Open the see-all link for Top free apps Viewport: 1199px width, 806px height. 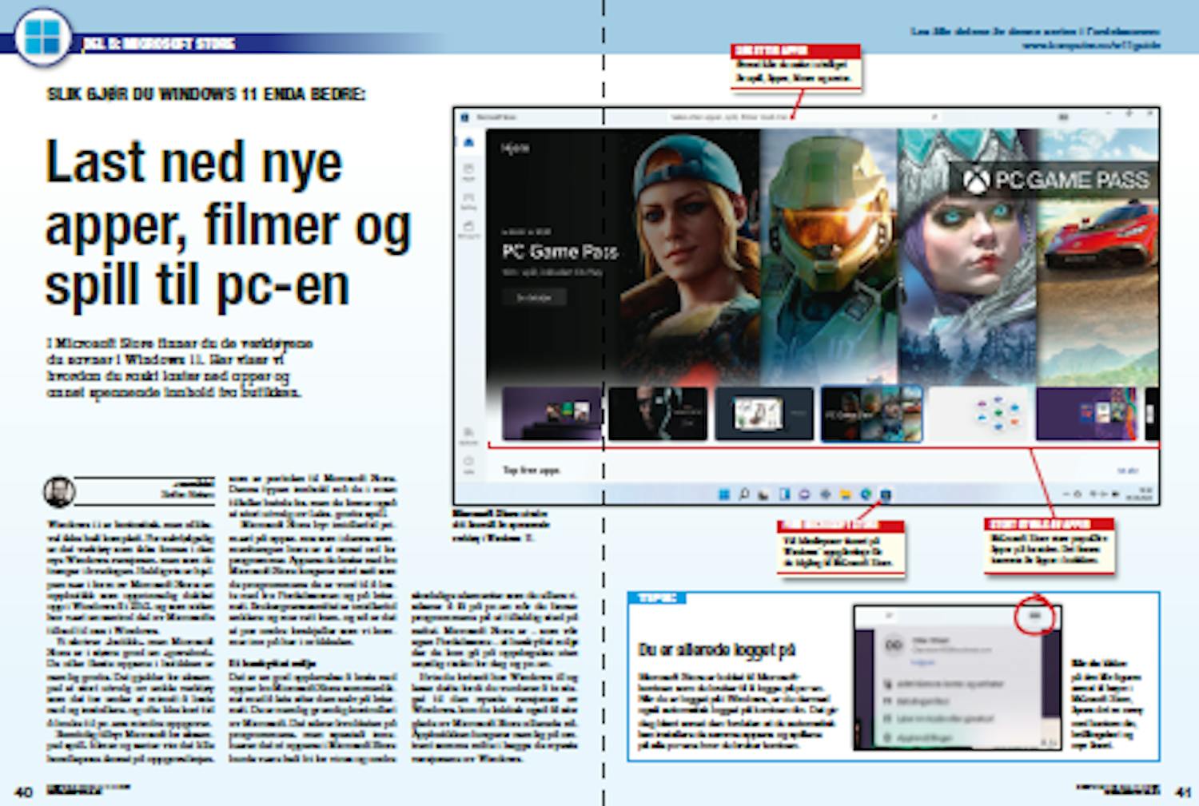[x=1127, y=470]
